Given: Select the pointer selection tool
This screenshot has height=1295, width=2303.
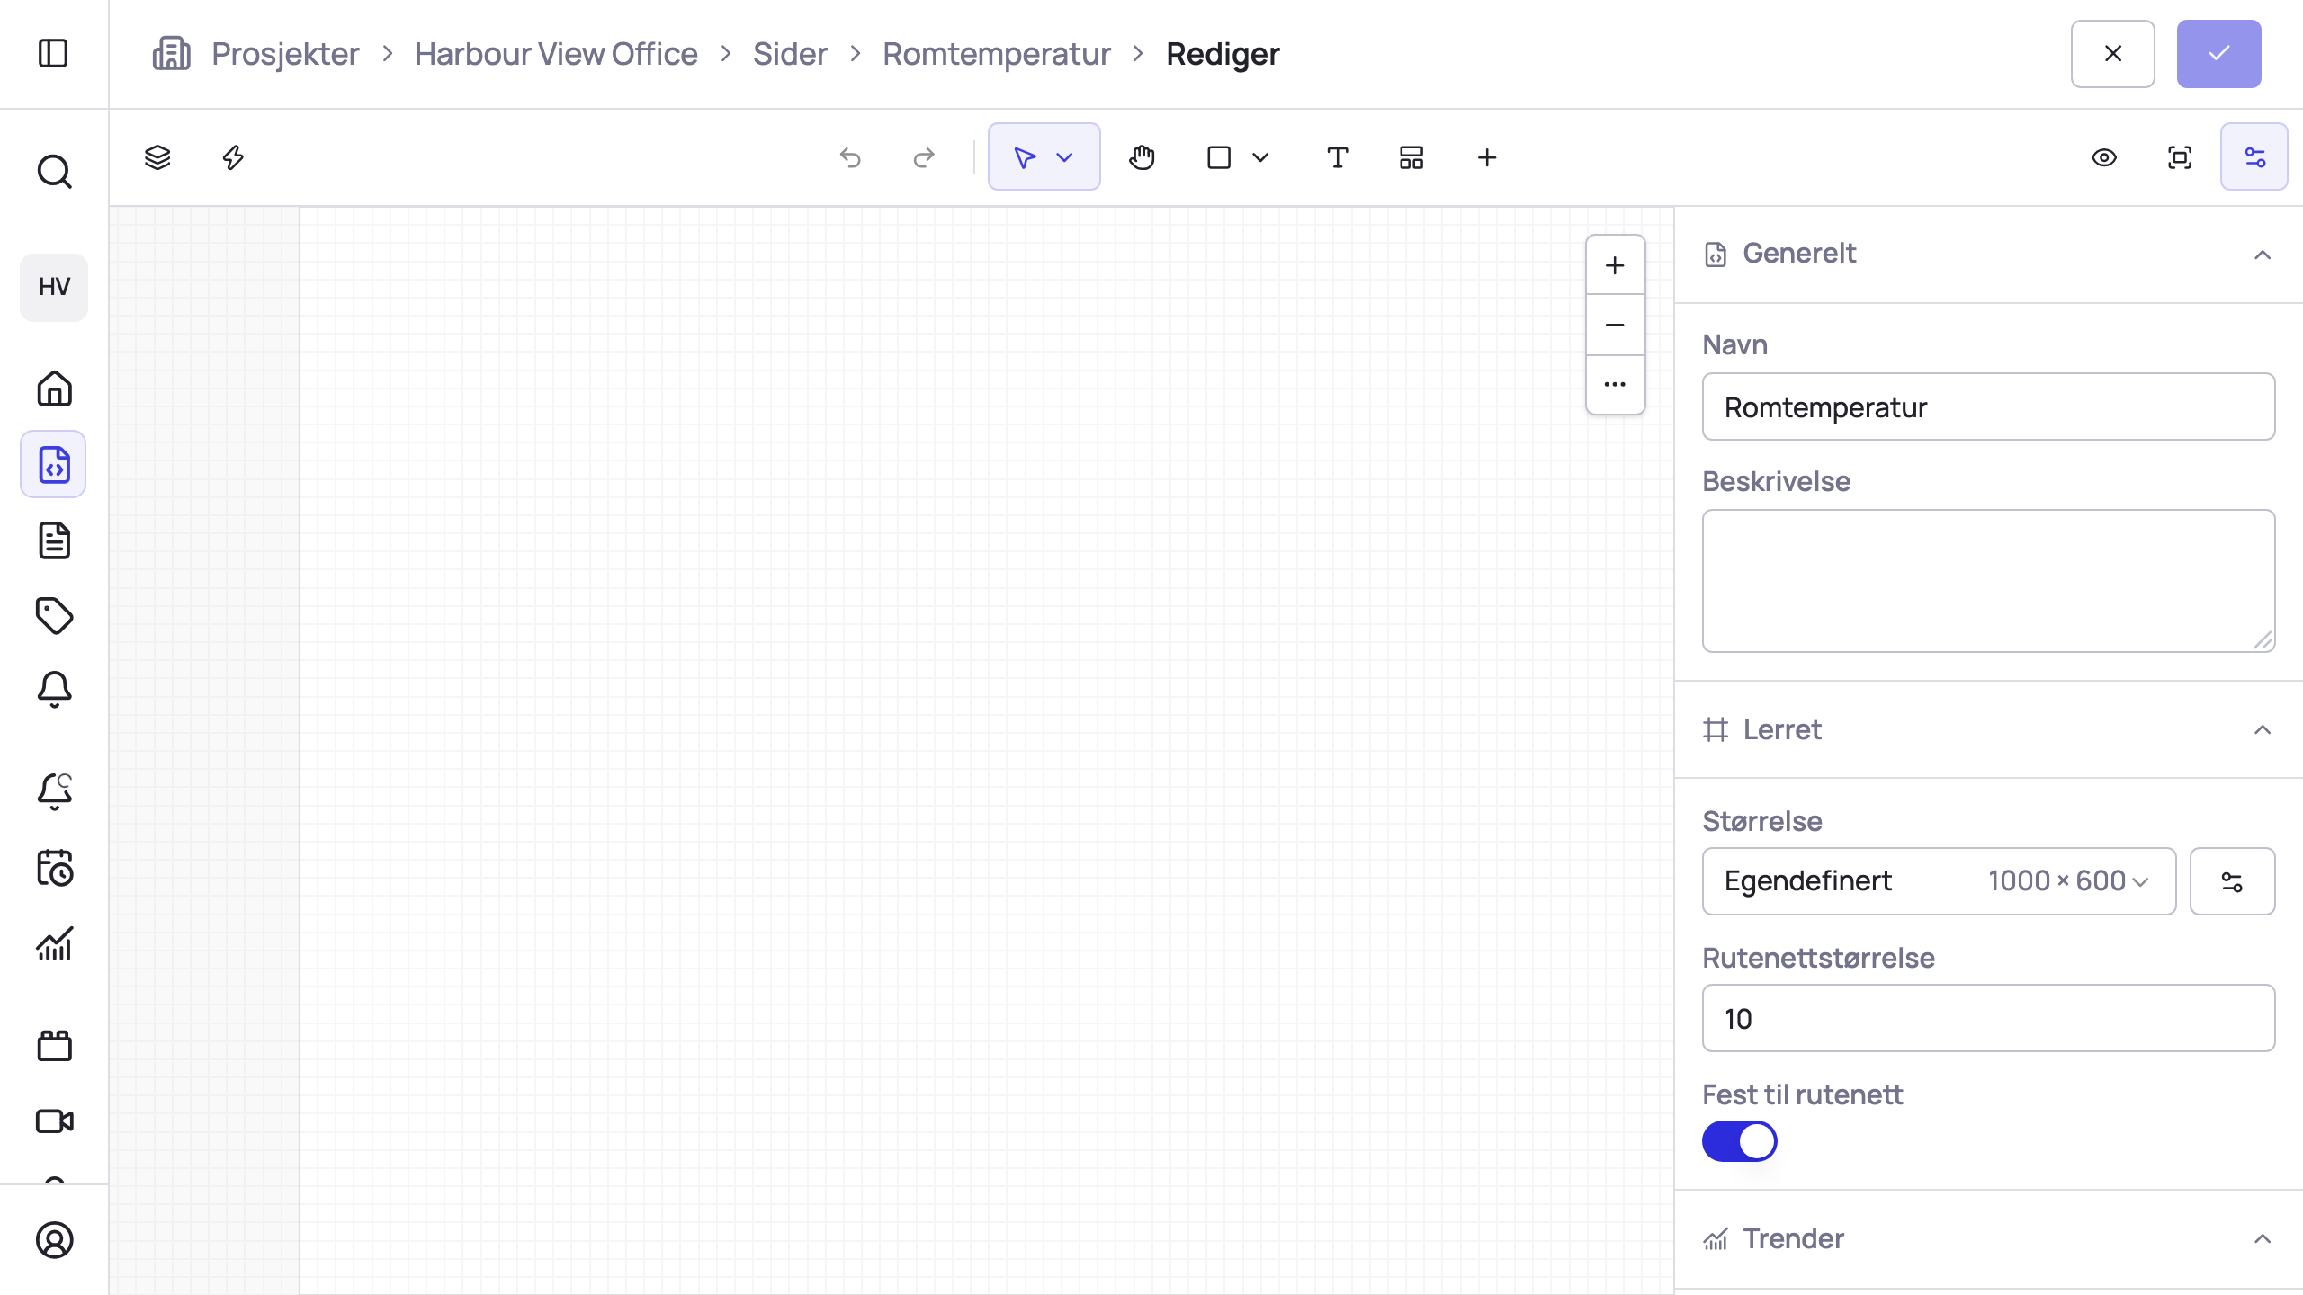Looking at the screenshot, I should (x=1025, y=158).
